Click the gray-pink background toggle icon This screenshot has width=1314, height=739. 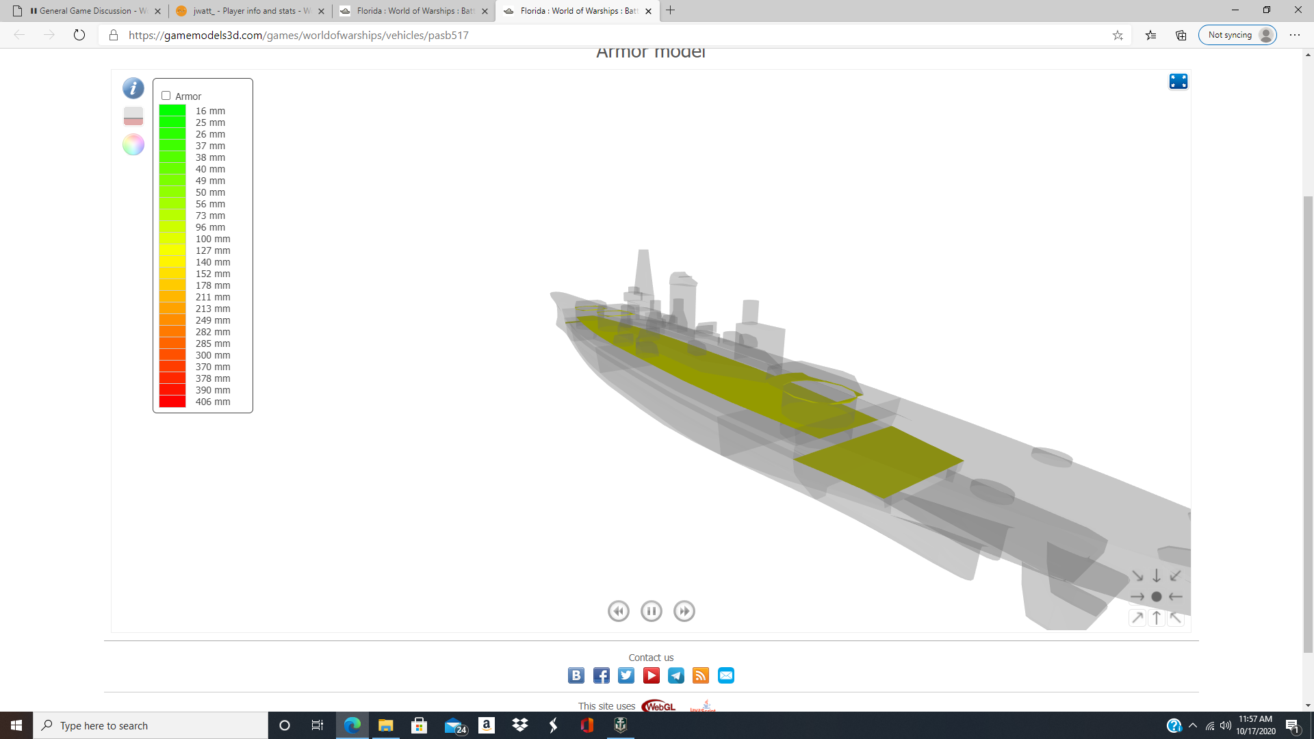pyautogui.click(x=133, y=116)
